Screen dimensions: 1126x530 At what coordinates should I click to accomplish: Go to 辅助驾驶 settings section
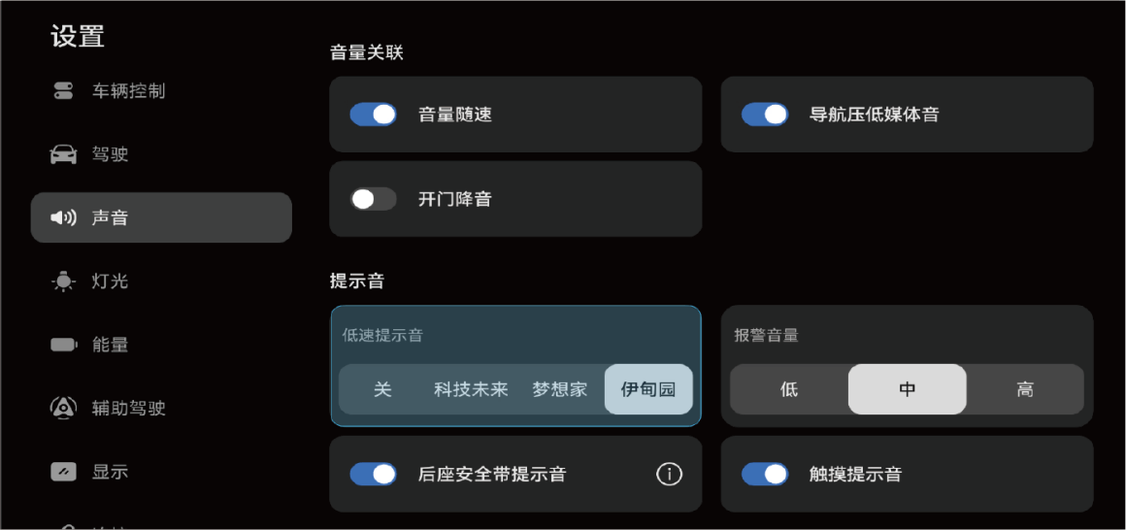128,408
